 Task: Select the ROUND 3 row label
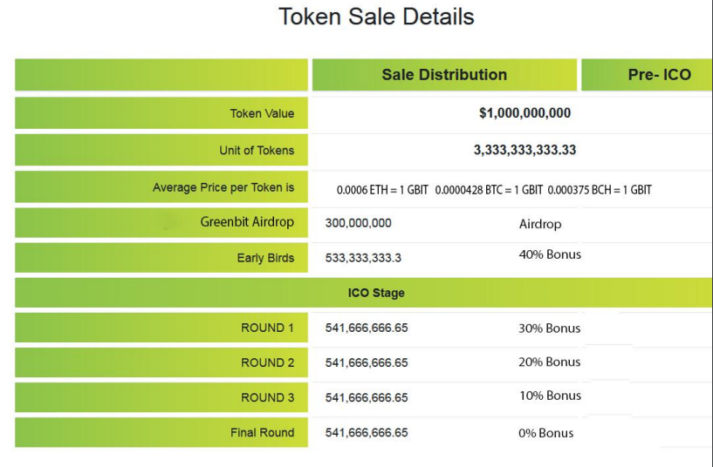(x=267, y=397)
